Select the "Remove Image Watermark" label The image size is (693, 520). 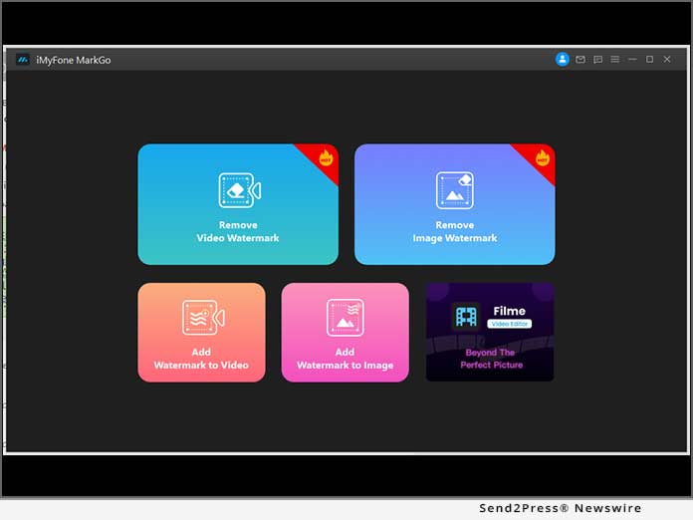454,232
